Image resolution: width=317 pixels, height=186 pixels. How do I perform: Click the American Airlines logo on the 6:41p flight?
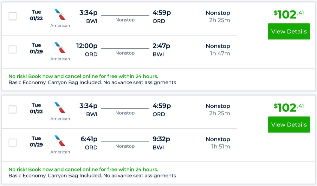point(60,141)
